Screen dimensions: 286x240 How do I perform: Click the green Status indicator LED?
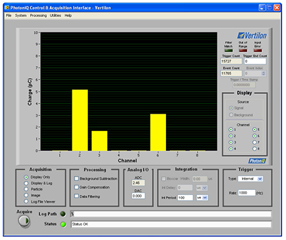[x=63, y=224]
